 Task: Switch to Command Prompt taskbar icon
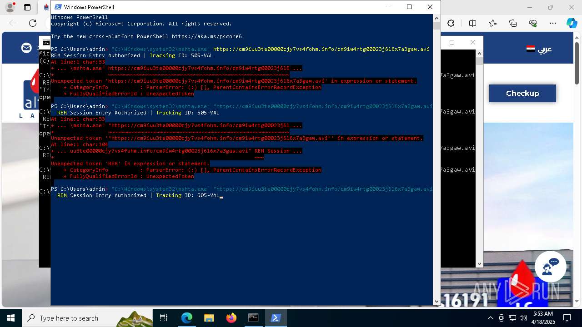[253, 318]
